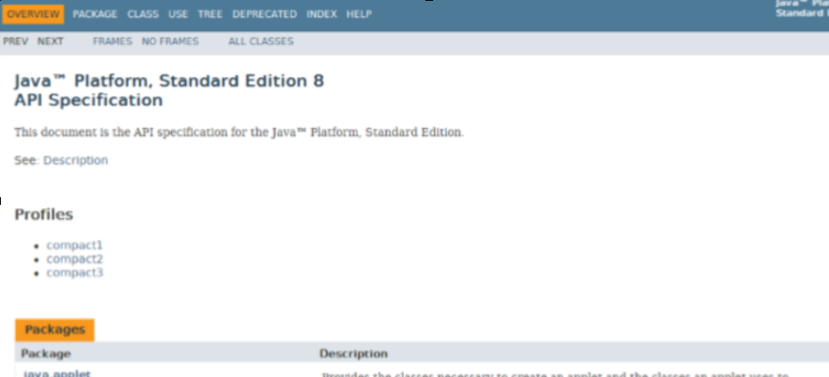Open the INDEX navigation link
829x377 pixels.
click(x=322, y=15)
